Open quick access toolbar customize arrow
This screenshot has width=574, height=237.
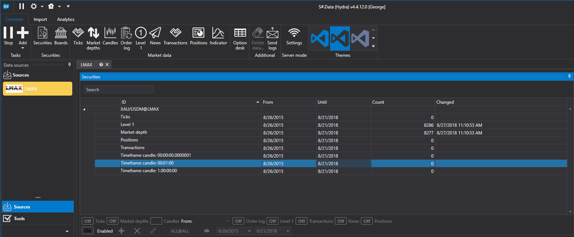[x=68, y=6]
